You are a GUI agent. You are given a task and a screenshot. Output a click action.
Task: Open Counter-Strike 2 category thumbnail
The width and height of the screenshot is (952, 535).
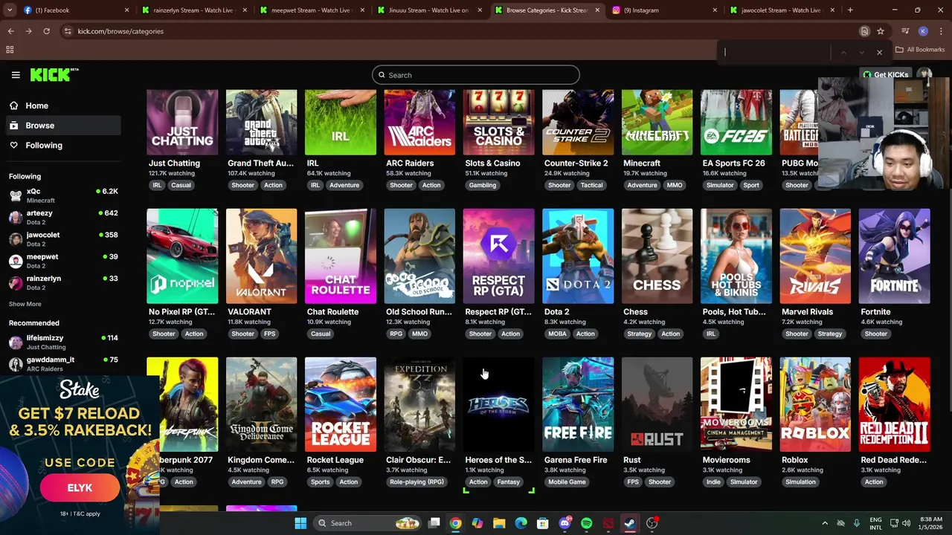(578, 123)
